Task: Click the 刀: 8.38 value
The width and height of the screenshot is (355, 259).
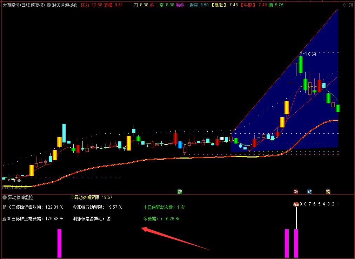Action: [x=141, y=5]
